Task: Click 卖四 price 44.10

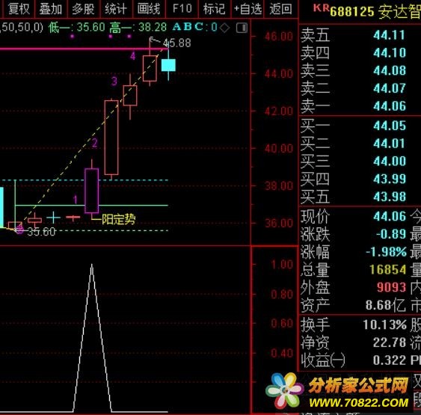Action: pyautogui.click(x=390, y=53)
